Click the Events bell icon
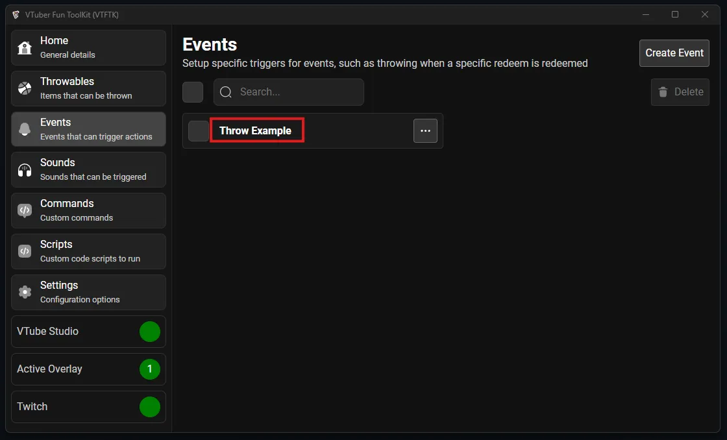Image resolution: width=727 pixels, height=440 pixels. pos(25,129)
